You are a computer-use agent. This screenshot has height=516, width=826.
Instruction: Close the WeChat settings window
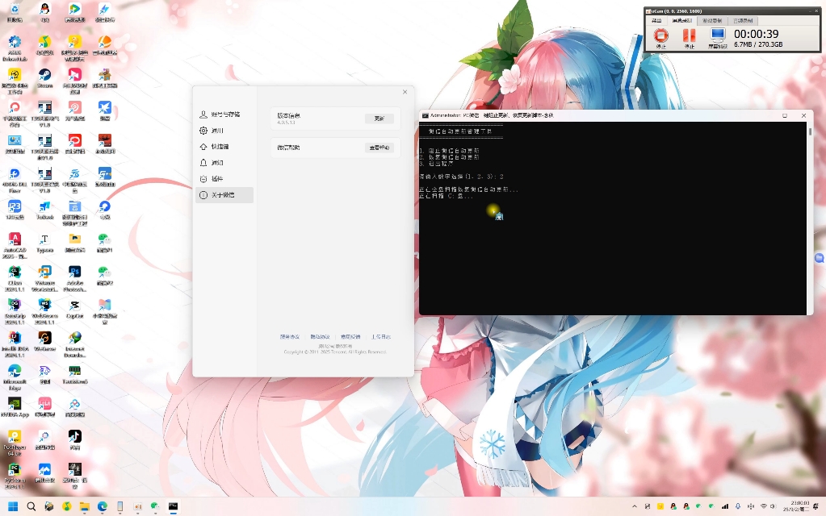pyautogui.click(x=405, y=92)
